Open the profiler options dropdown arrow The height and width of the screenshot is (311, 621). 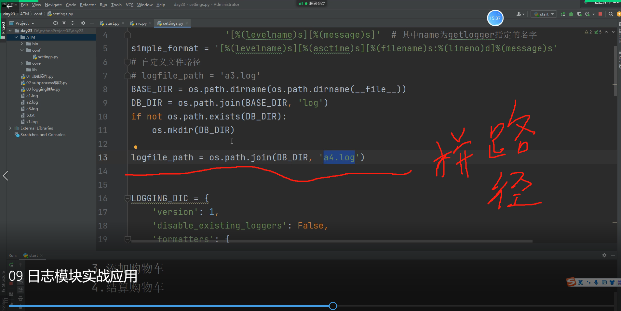(x=594, y=14)
